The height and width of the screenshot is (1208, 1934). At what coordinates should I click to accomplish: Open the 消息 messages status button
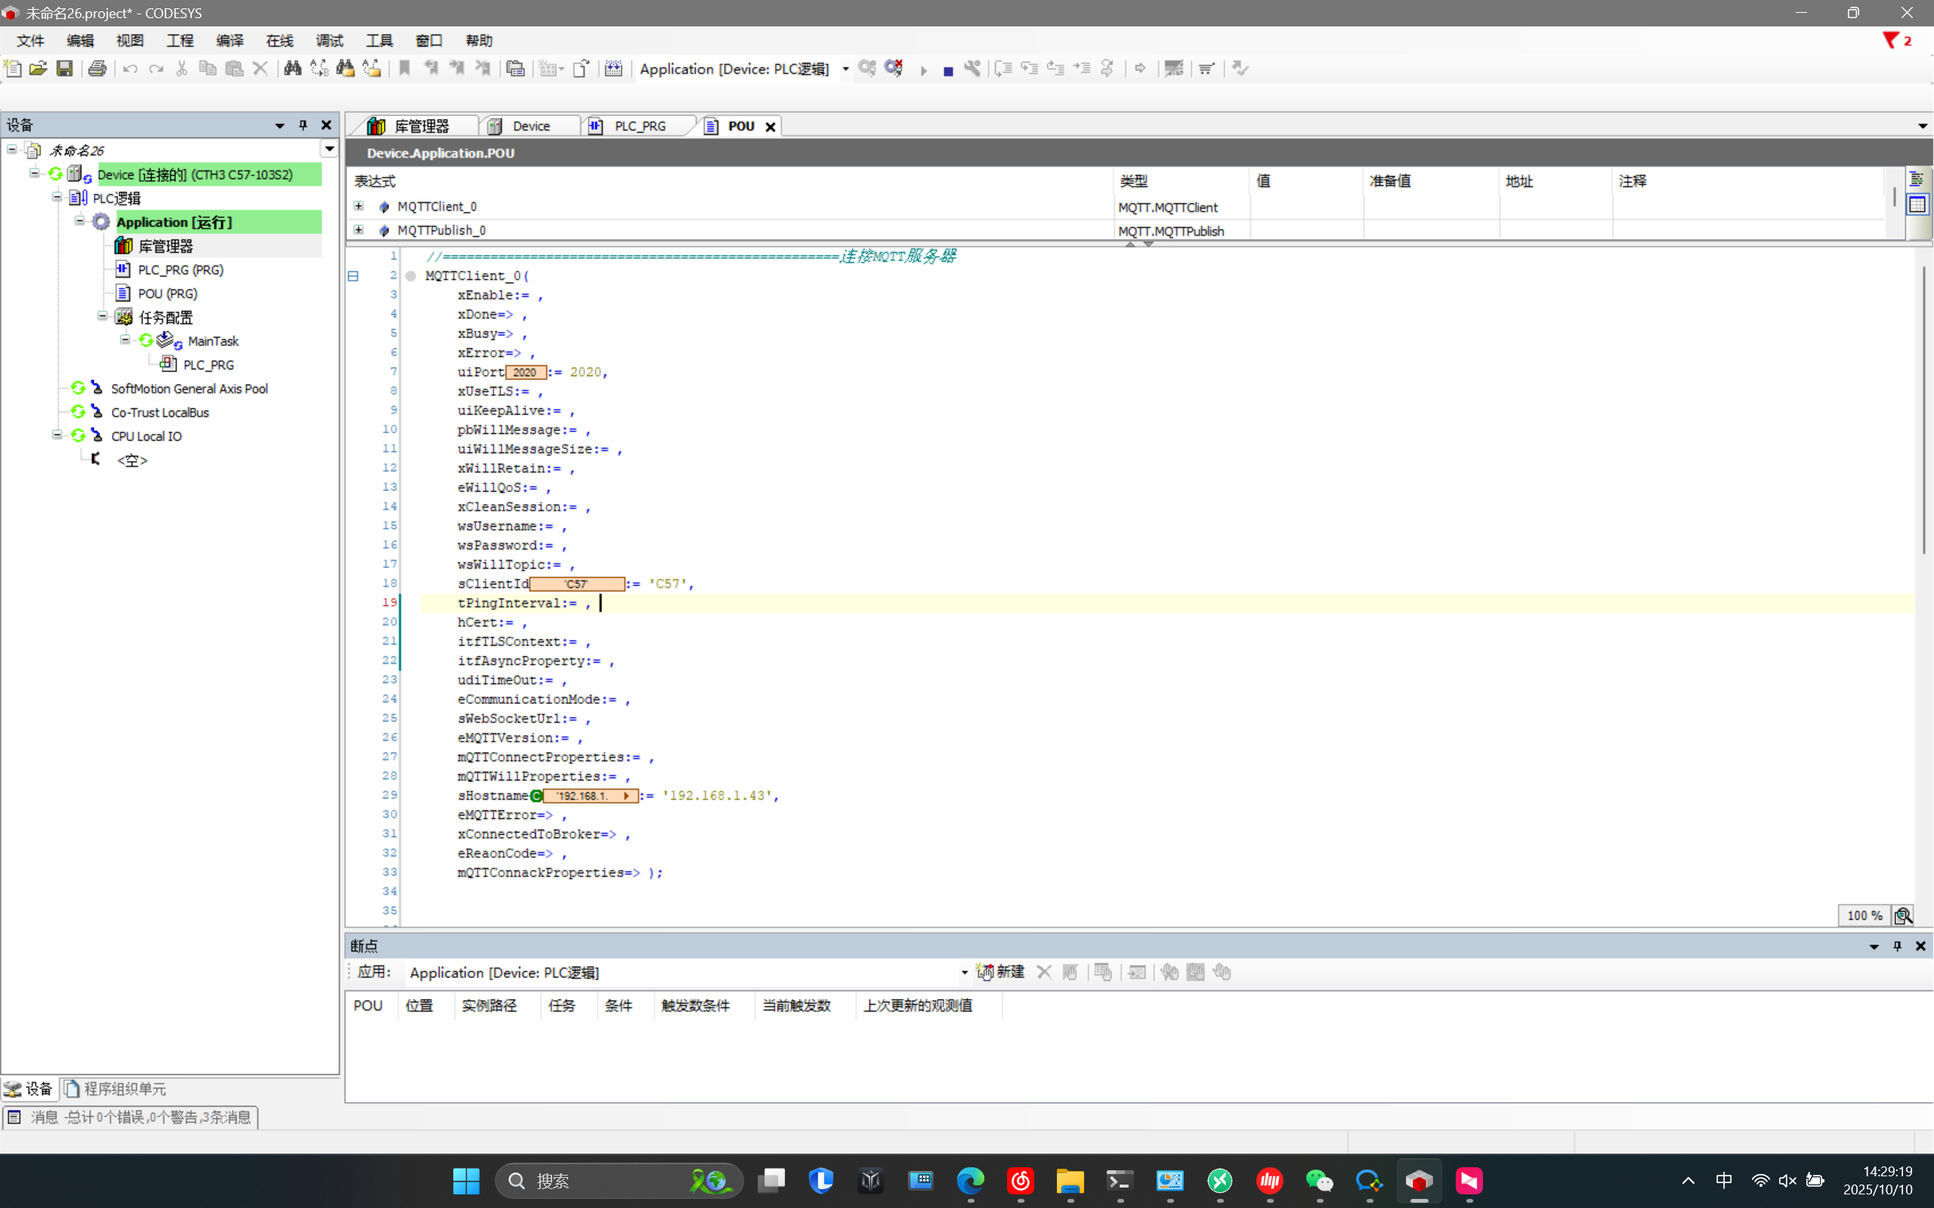point(130,1117)
